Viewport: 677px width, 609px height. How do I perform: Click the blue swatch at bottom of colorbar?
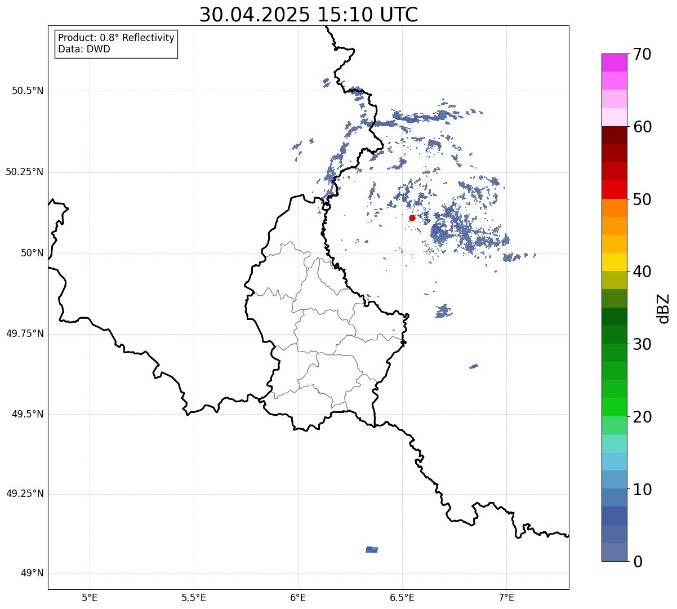click(614, 552)
